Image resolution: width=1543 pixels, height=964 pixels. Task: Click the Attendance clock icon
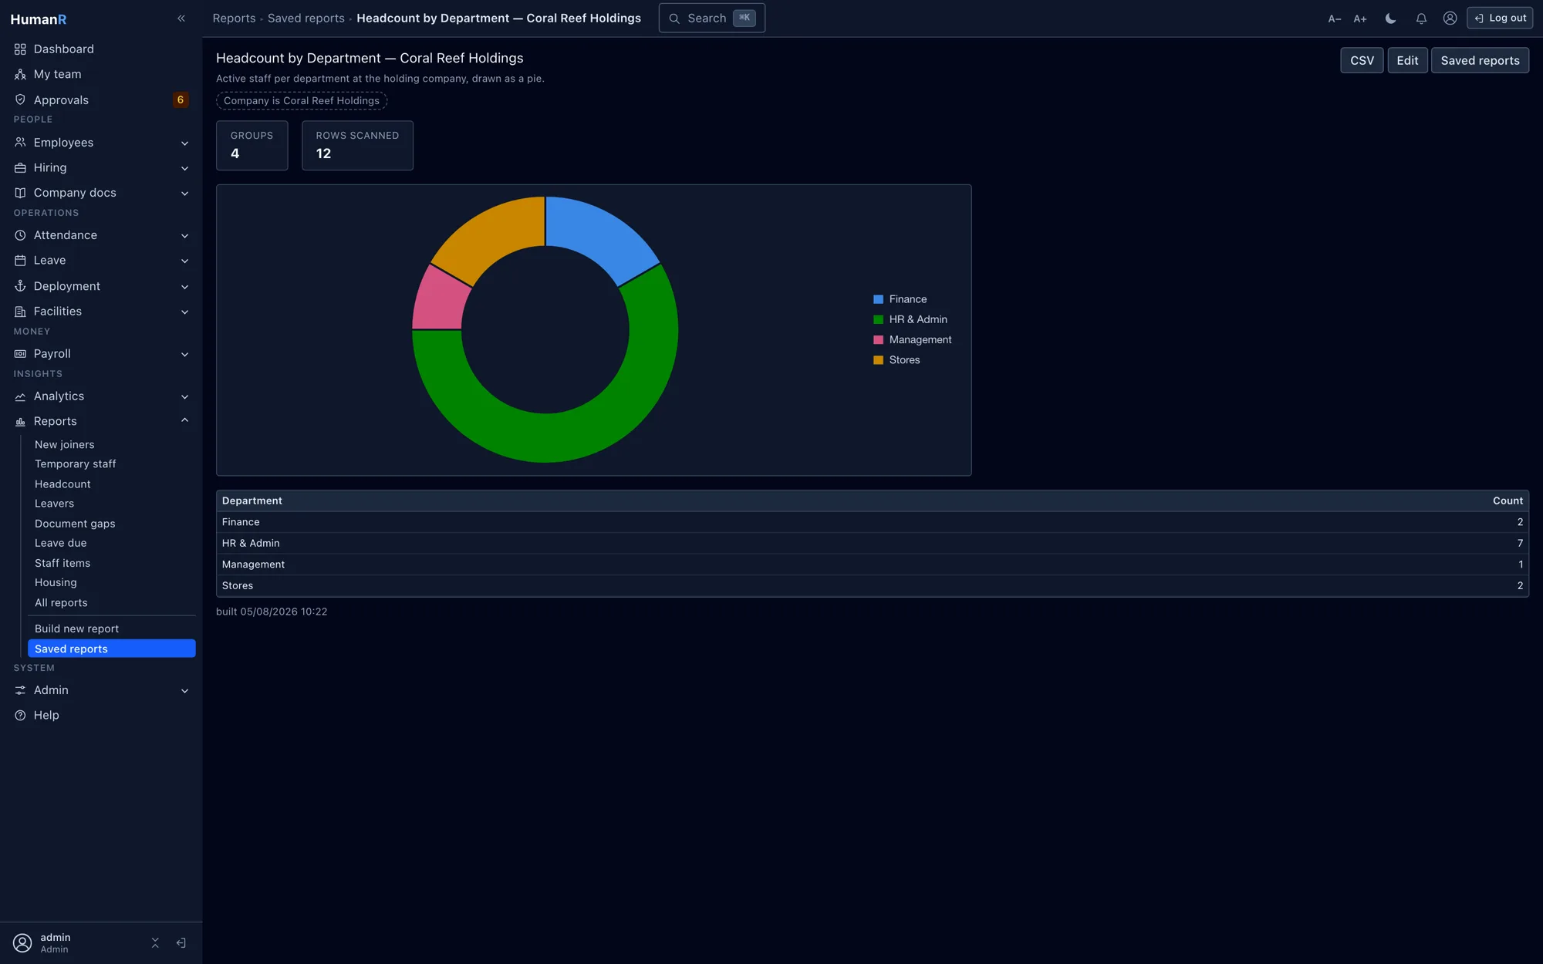click(x=20, y=235)
